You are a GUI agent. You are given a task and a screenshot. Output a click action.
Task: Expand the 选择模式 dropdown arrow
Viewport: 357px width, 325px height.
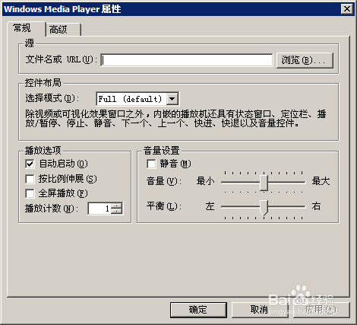coord(172,99)
